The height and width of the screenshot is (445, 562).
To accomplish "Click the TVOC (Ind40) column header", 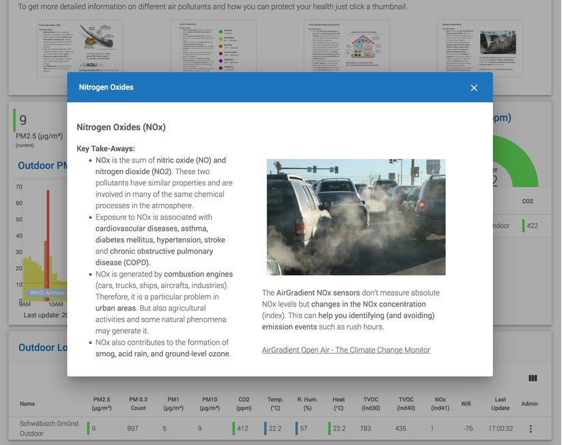I will (406, 404).
